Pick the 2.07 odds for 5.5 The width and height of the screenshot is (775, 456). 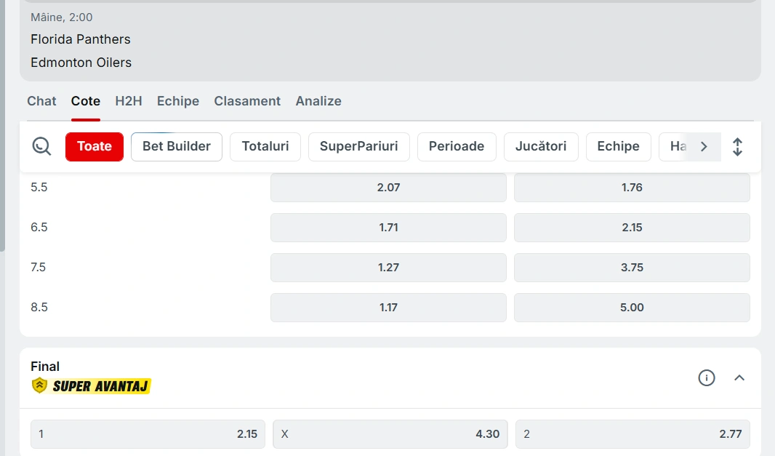point(388,188)
